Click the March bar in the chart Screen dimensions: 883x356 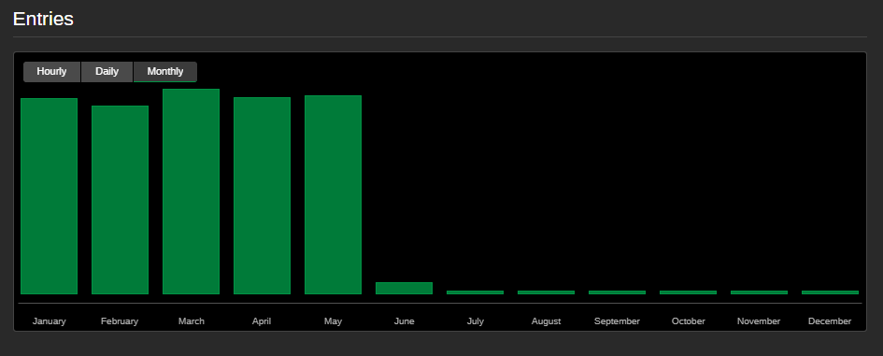[x=191, y=192]
